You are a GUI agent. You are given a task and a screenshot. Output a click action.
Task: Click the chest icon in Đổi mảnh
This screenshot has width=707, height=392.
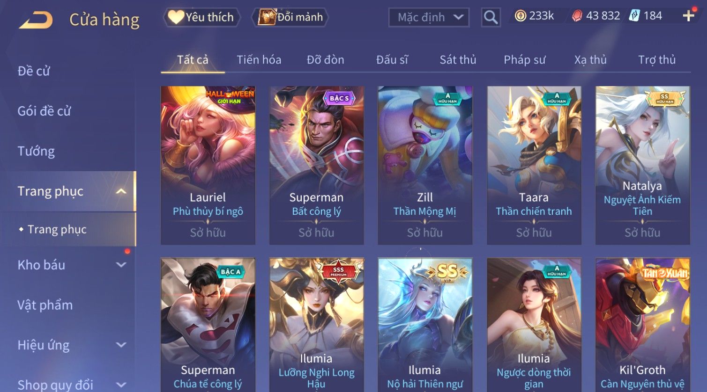[x=267, y=17]
